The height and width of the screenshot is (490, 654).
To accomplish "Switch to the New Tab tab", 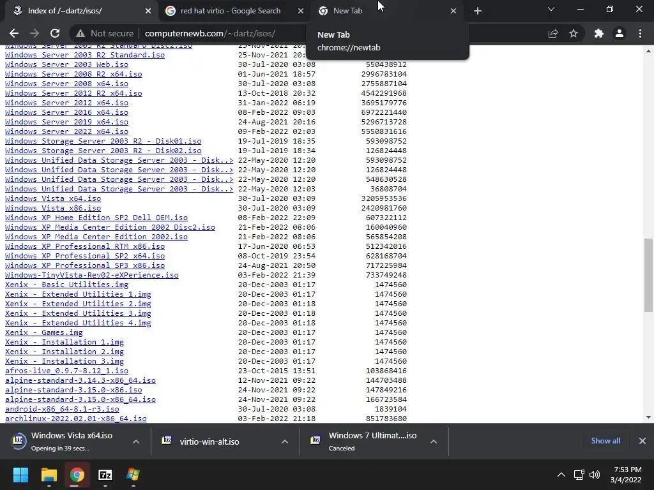I will point(387,11).
